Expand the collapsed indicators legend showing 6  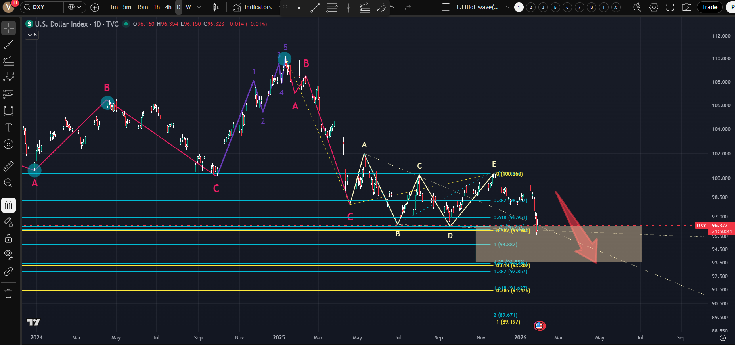coord(32,35)
